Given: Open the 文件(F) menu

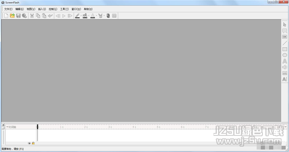Looking at the screenshot, I should point(8,9).
